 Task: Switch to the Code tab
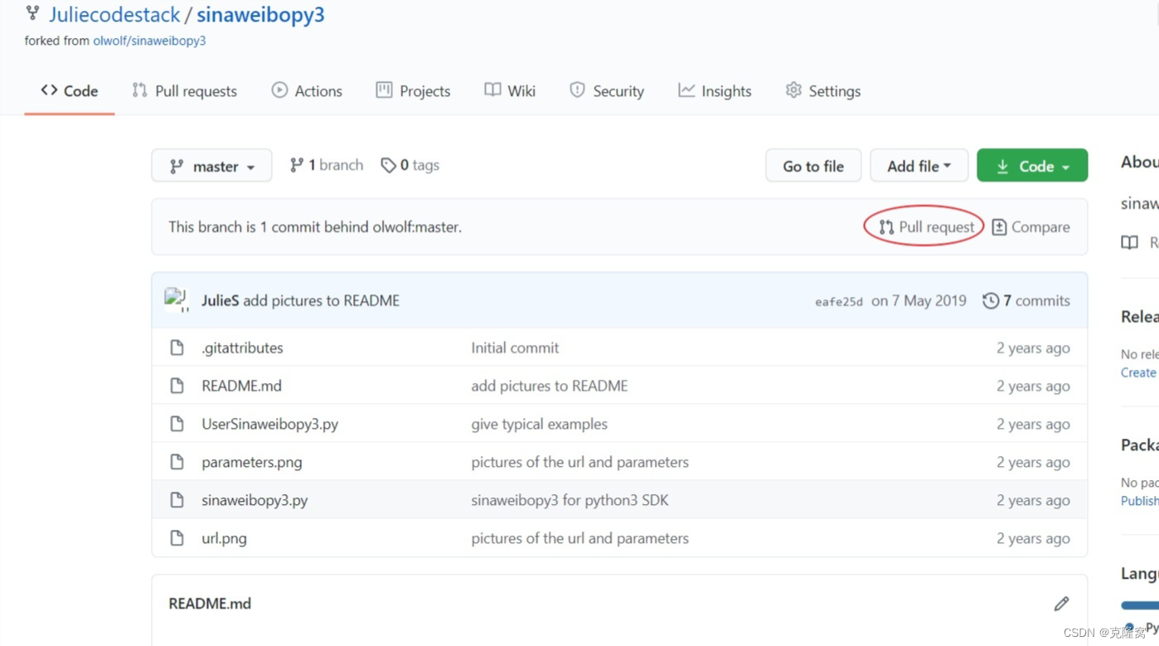click(x=70, y=91)
